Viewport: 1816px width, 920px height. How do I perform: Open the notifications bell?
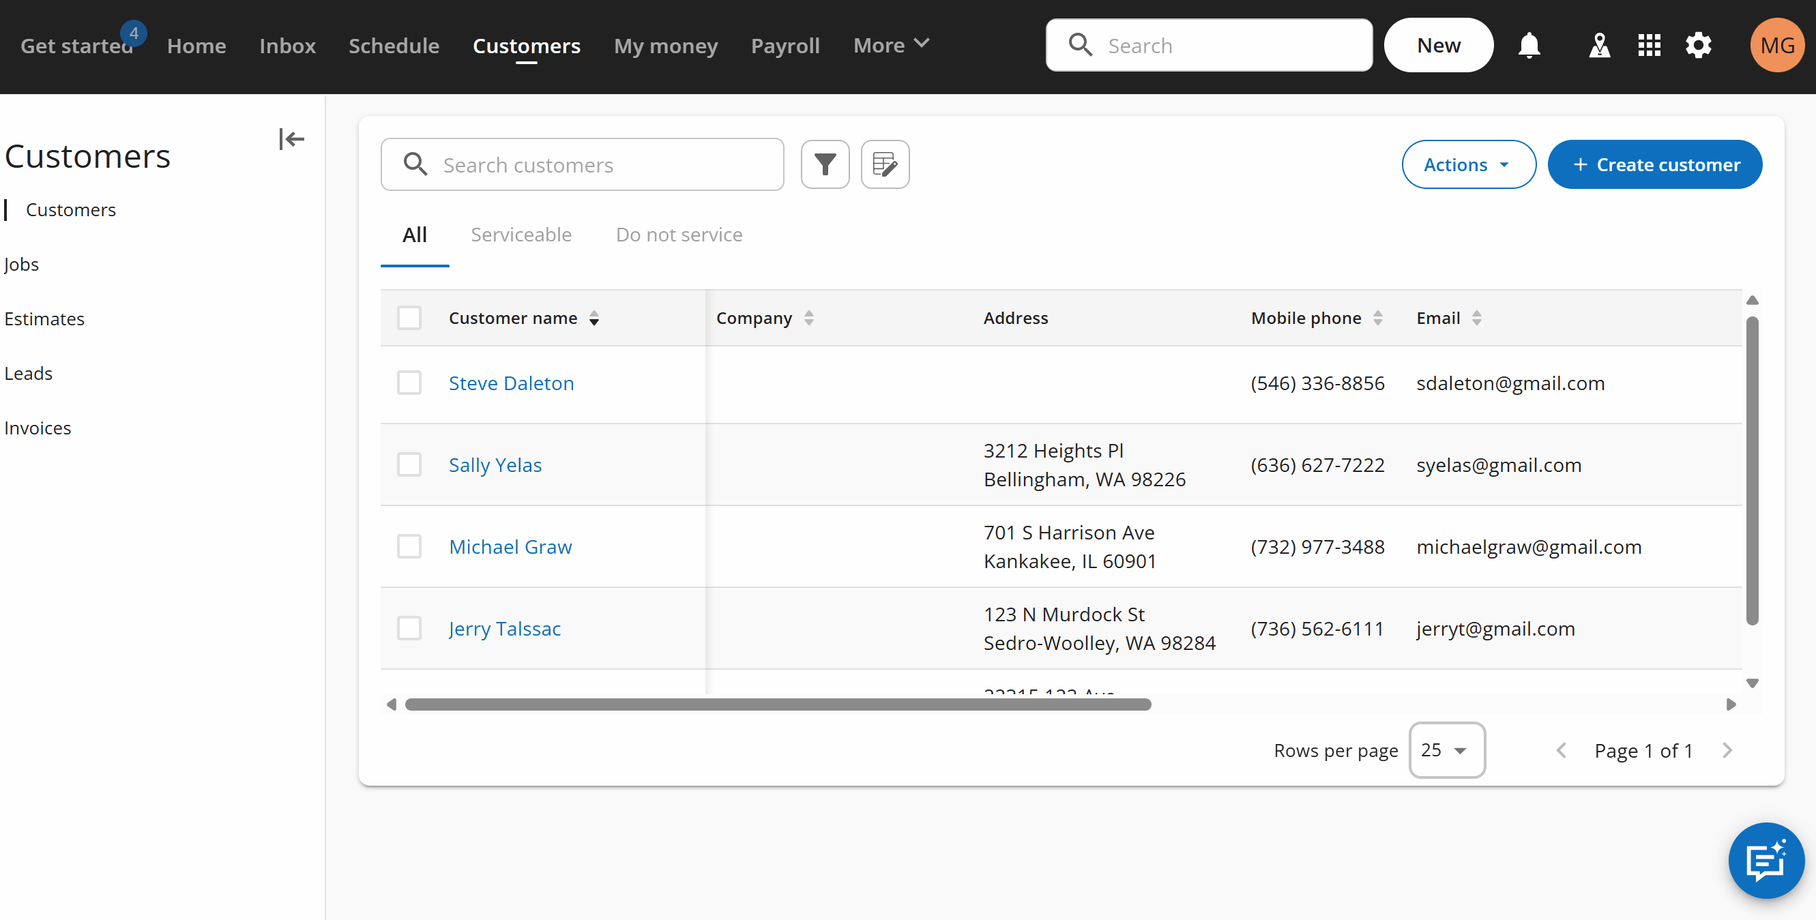tap(1528, 46)
